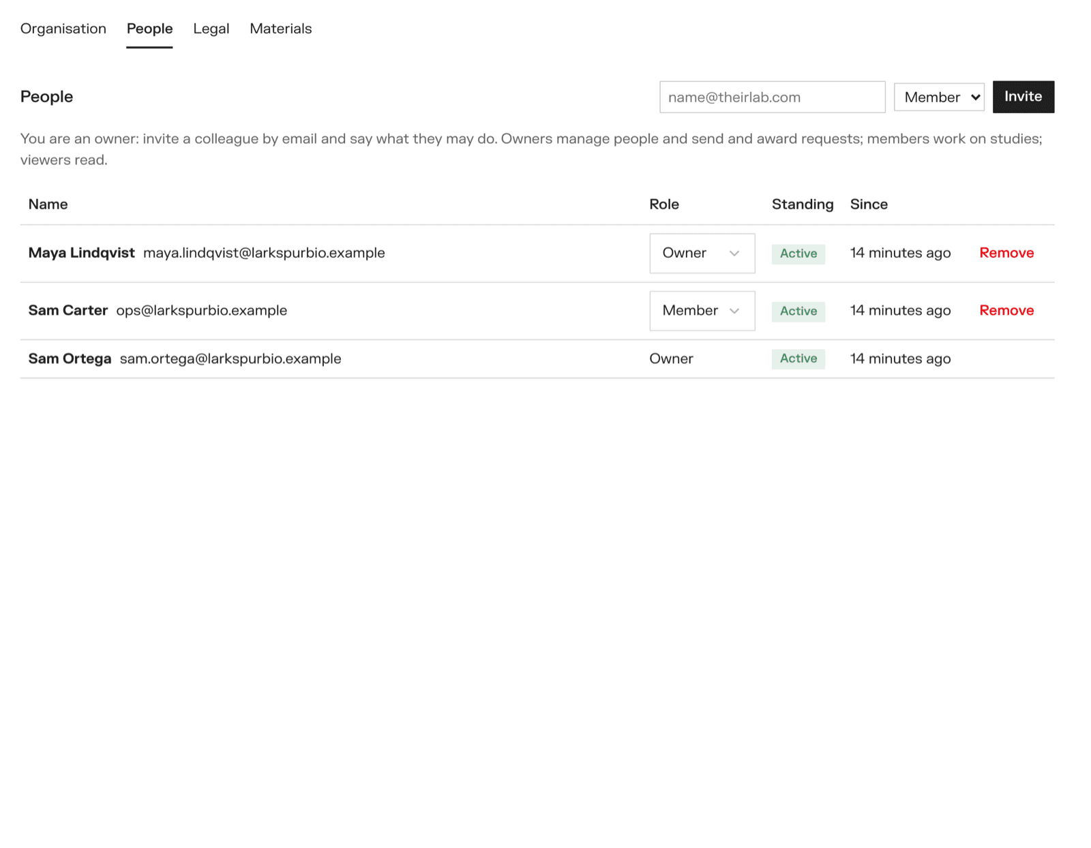Select the name Sam Carter
The image size is (1091, 848).
click(68, 310)
